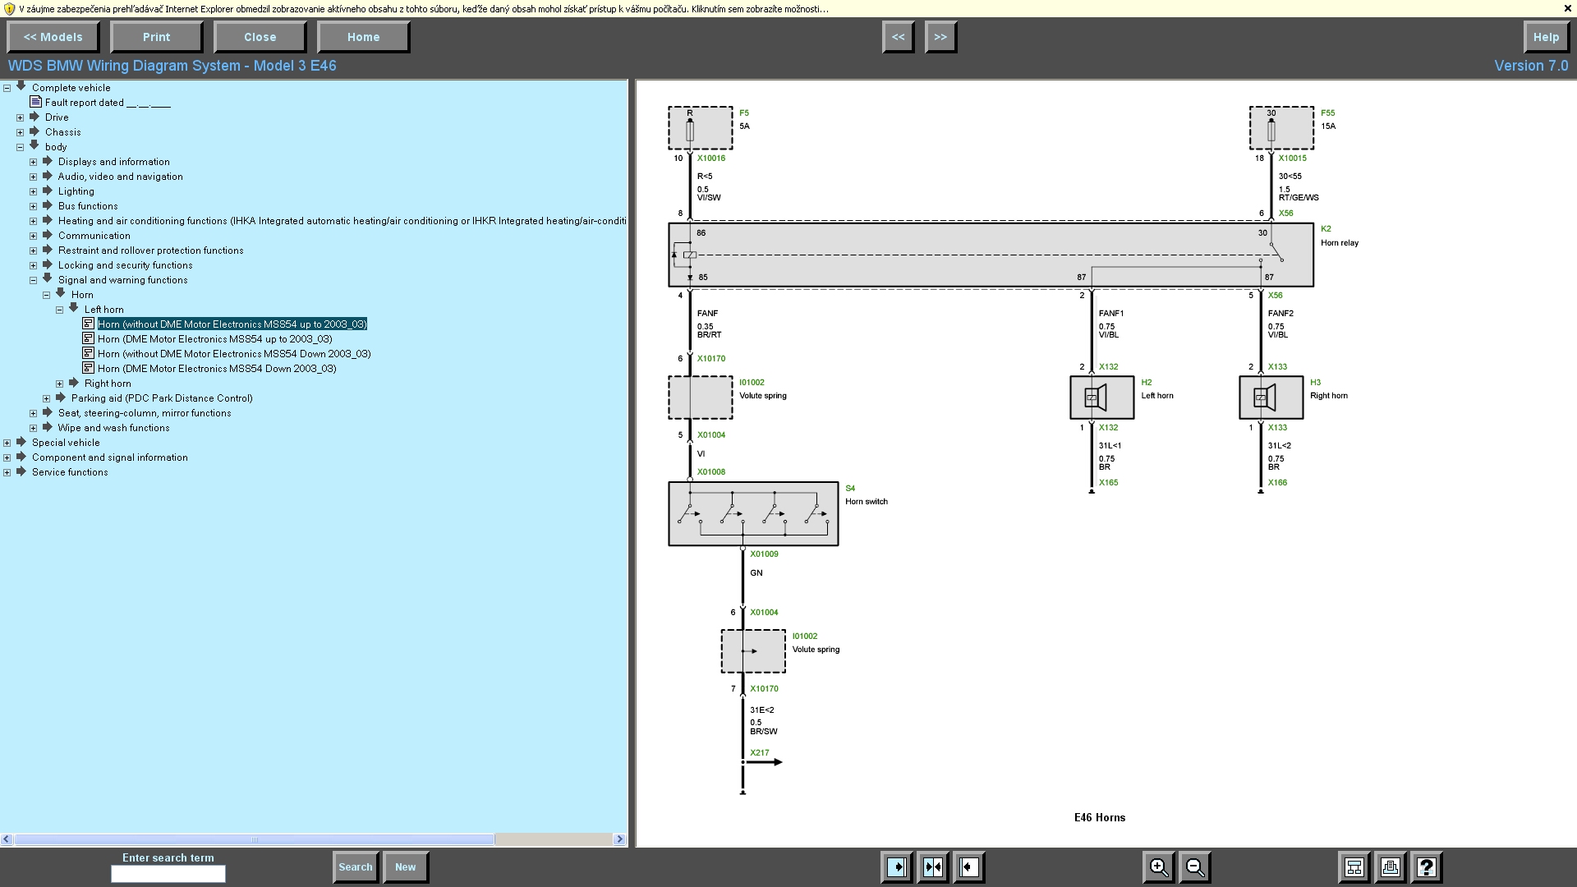Screen dimensions: 1577x887
Task: Click the question mark help icon
Action: coord(1427,867)
